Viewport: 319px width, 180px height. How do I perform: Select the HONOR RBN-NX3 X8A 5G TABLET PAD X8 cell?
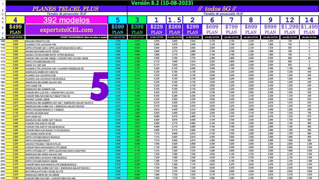(66, 96)
